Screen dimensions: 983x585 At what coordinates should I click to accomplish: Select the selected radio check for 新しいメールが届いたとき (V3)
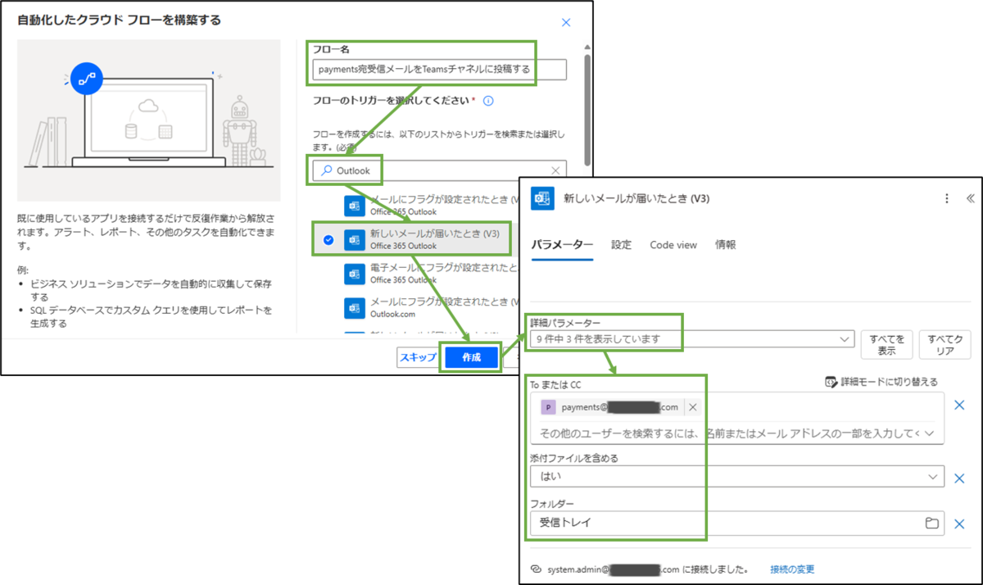328,239
